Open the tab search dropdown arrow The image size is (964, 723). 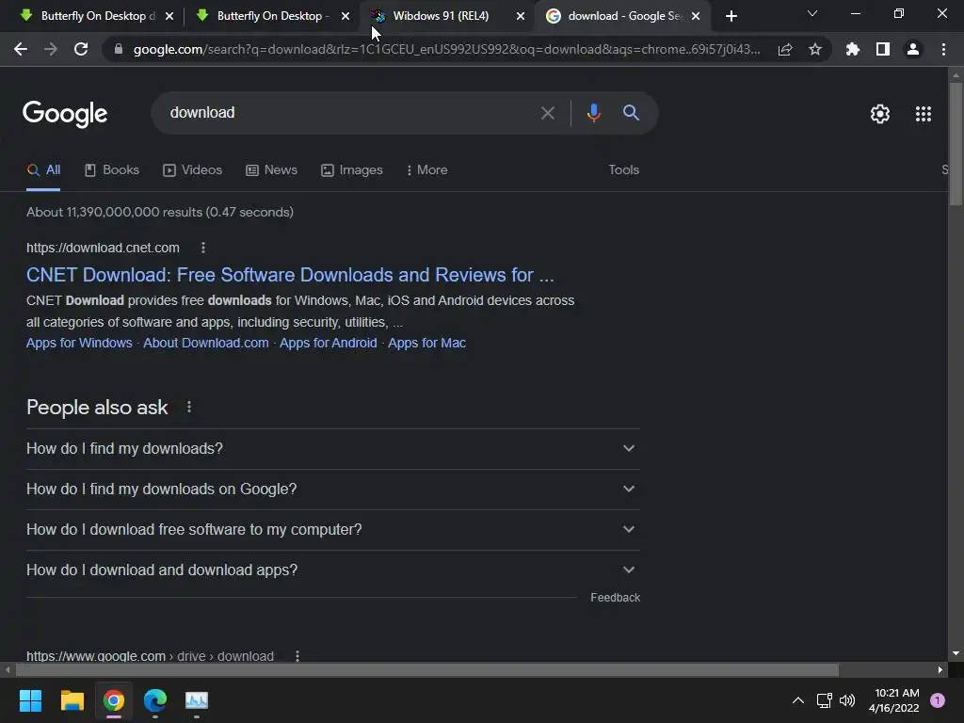[x=812, y=13]
